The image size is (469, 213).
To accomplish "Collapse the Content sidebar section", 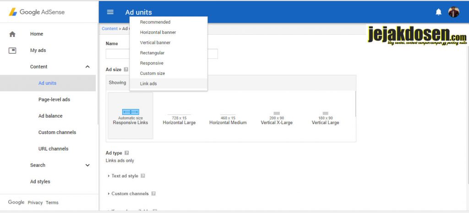I will (87, 67).
